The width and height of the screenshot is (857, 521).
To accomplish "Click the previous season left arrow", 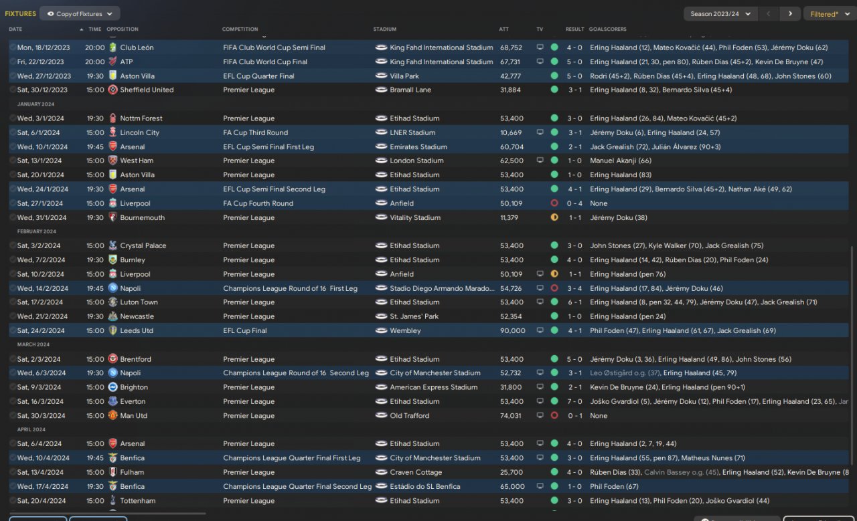I will pos(769,13).
